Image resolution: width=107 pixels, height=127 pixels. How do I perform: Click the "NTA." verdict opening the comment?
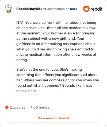pos(20,22)
